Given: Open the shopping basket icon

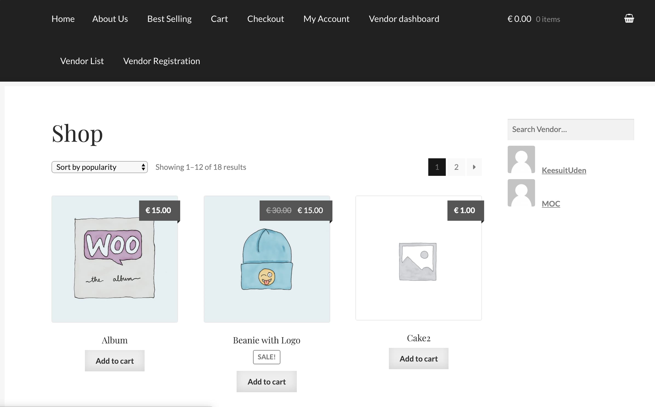Looking at the screenshot, I should click(629, 19).
